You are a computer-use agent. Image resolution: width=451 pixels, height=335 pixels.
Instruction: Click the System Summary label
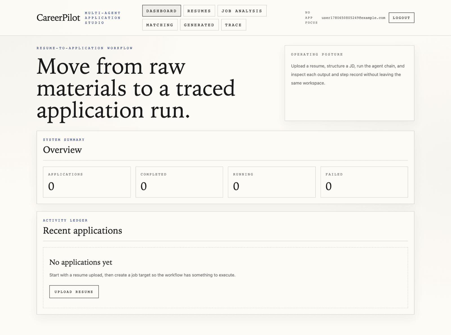point(64,140)
